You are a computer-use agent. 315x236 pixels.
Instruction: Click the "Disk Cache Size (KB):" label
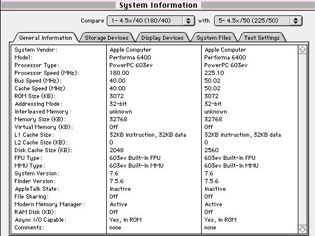coord(43,150)
